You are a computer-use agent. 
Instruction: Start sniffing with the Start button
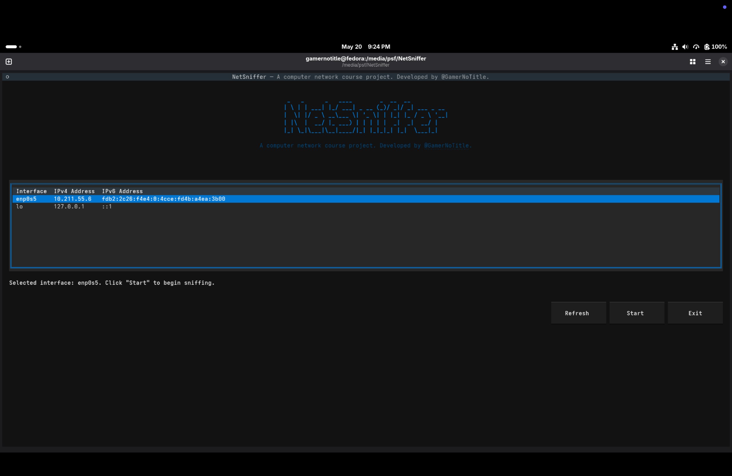(637, 313)
